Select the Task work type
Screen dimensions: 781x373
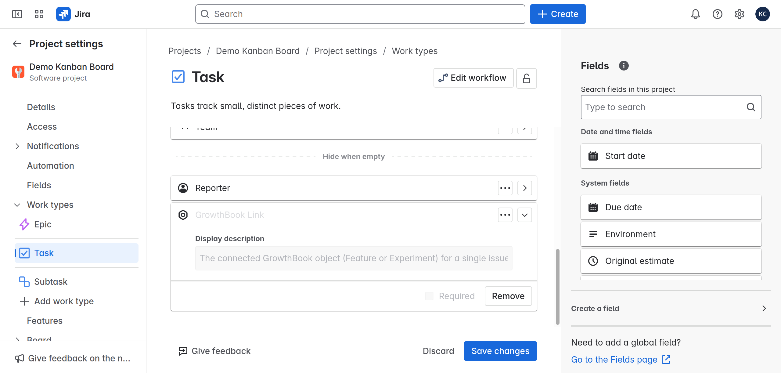coord(76,253)
